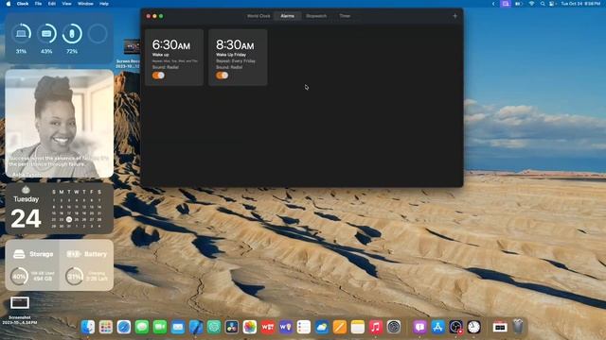Open the Apple menu
This screenshot has height=340, width=606.
click(x=9, y=4)
